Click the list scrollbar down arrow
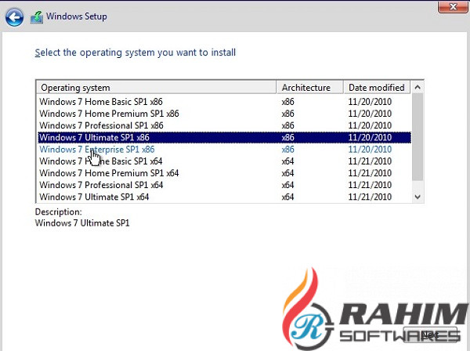The image size is (470, 351). click(x=418, y=197)
